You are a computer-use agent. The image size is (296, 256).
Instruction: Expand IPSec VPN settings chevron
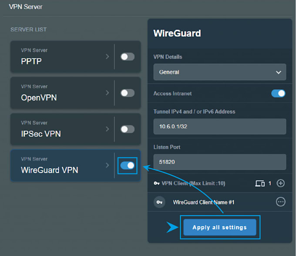(108, 129)
